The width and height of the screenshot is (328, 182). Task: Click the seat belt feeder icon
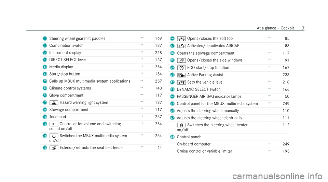pyautogui.click(x=54, y=148)
